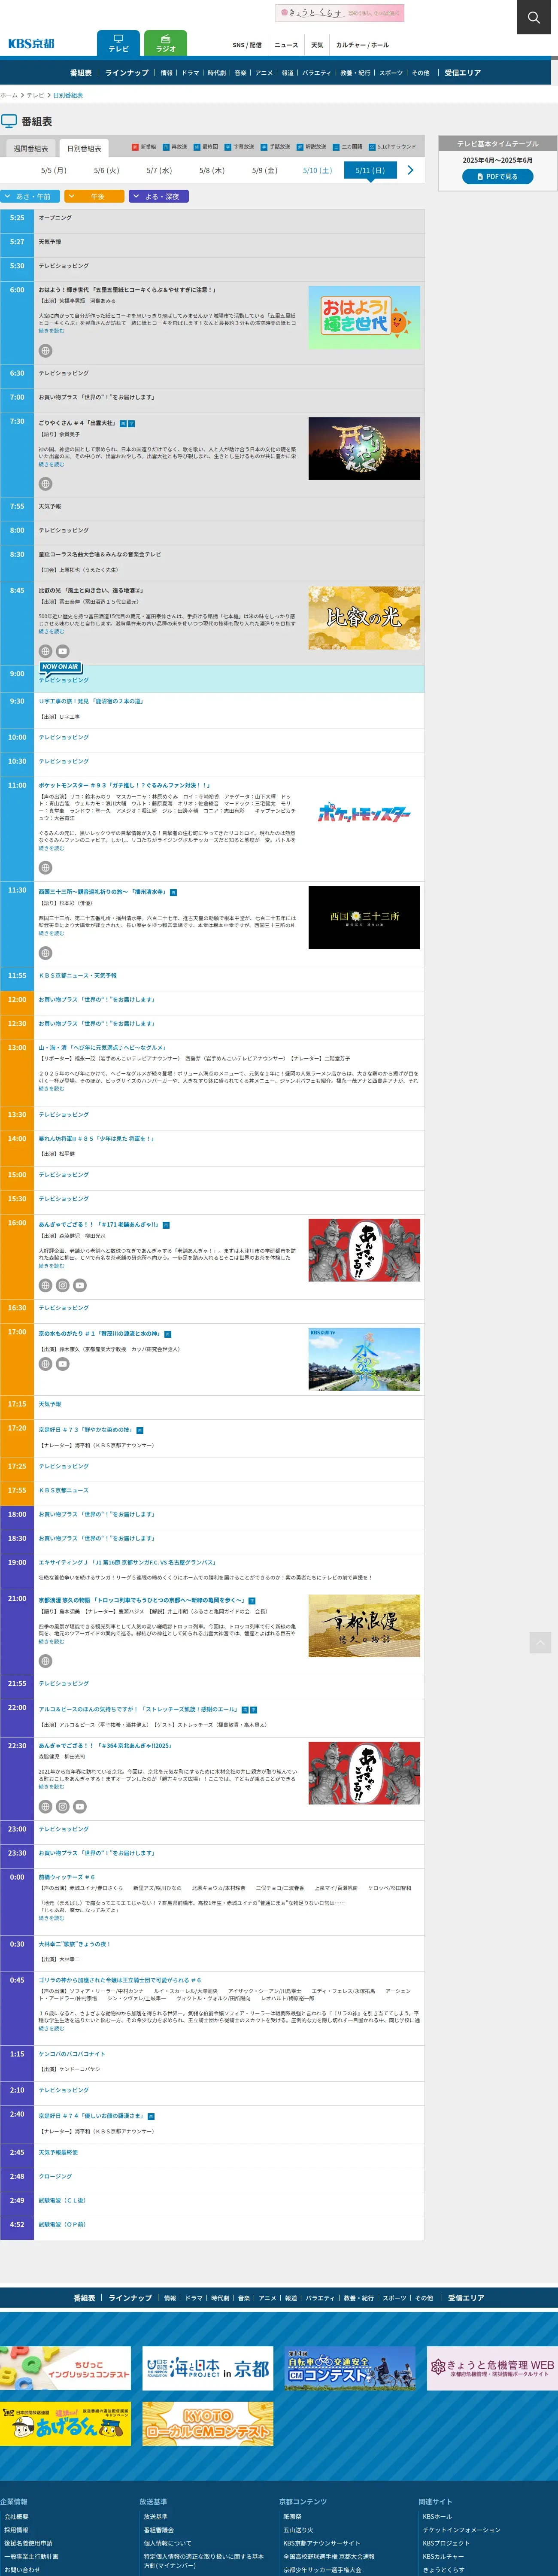Viewport: 558px width, 2576px height.
Task: Open the SNS / 配信 menu
Action: [x=247, y=45]
